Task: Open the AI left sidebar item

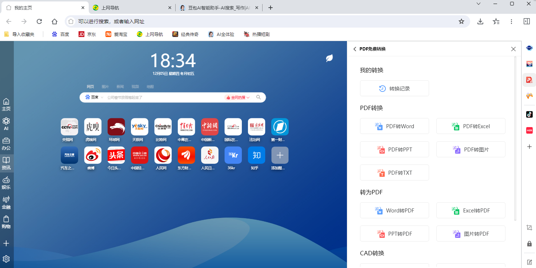Action: [x=6, y=124]
